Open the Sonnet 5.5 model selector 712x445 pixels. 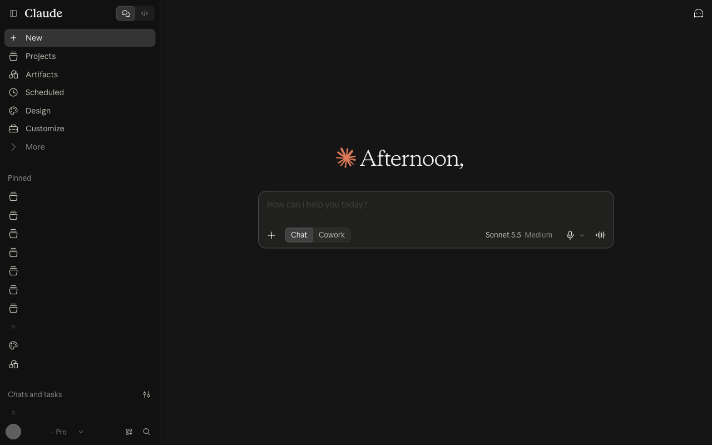(503, 235)
